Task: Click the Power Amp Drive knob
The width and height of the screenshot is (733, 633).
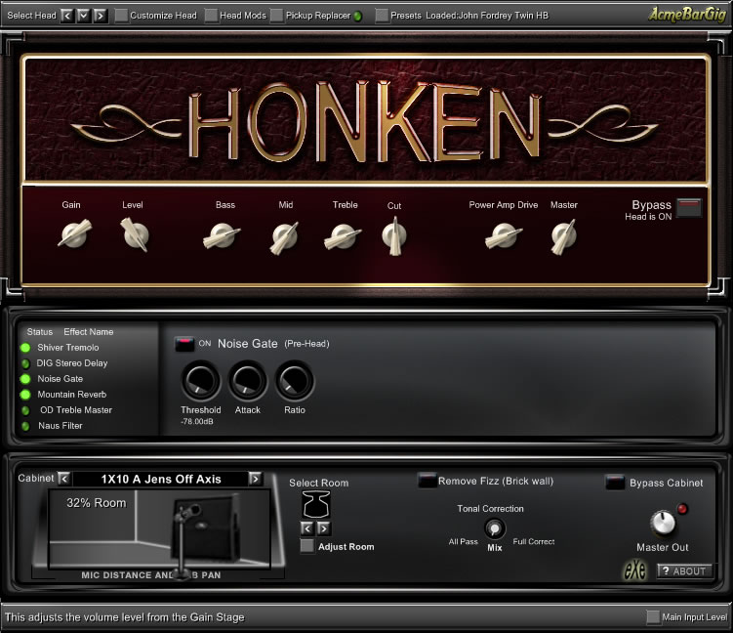Action: click(504, 235)
